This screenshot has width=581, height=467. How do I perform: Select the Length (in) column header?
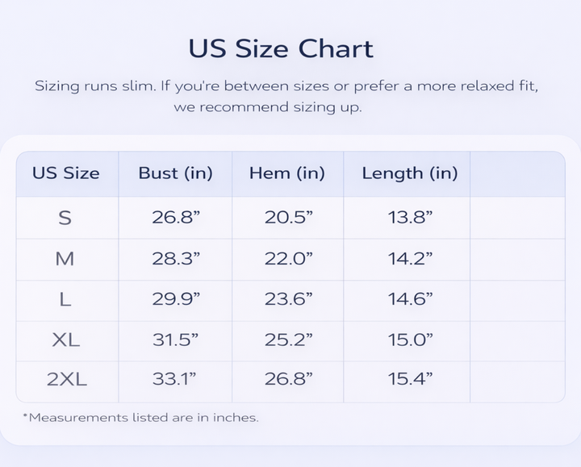tap(409, 173)
